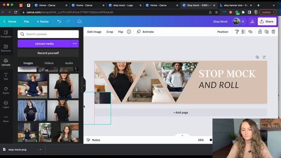
Task: Open the browser extensions puzzle icon
Action: click(x=243, y=12)
